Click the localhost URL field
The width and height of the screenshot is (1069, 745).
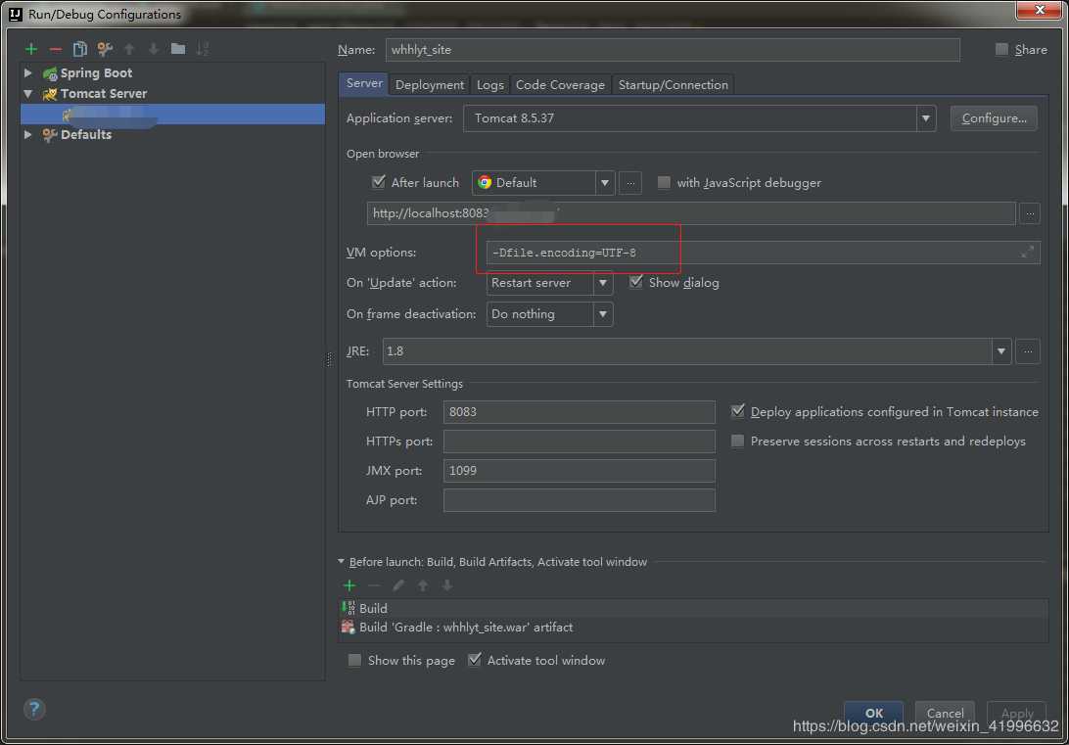(690, 213)
